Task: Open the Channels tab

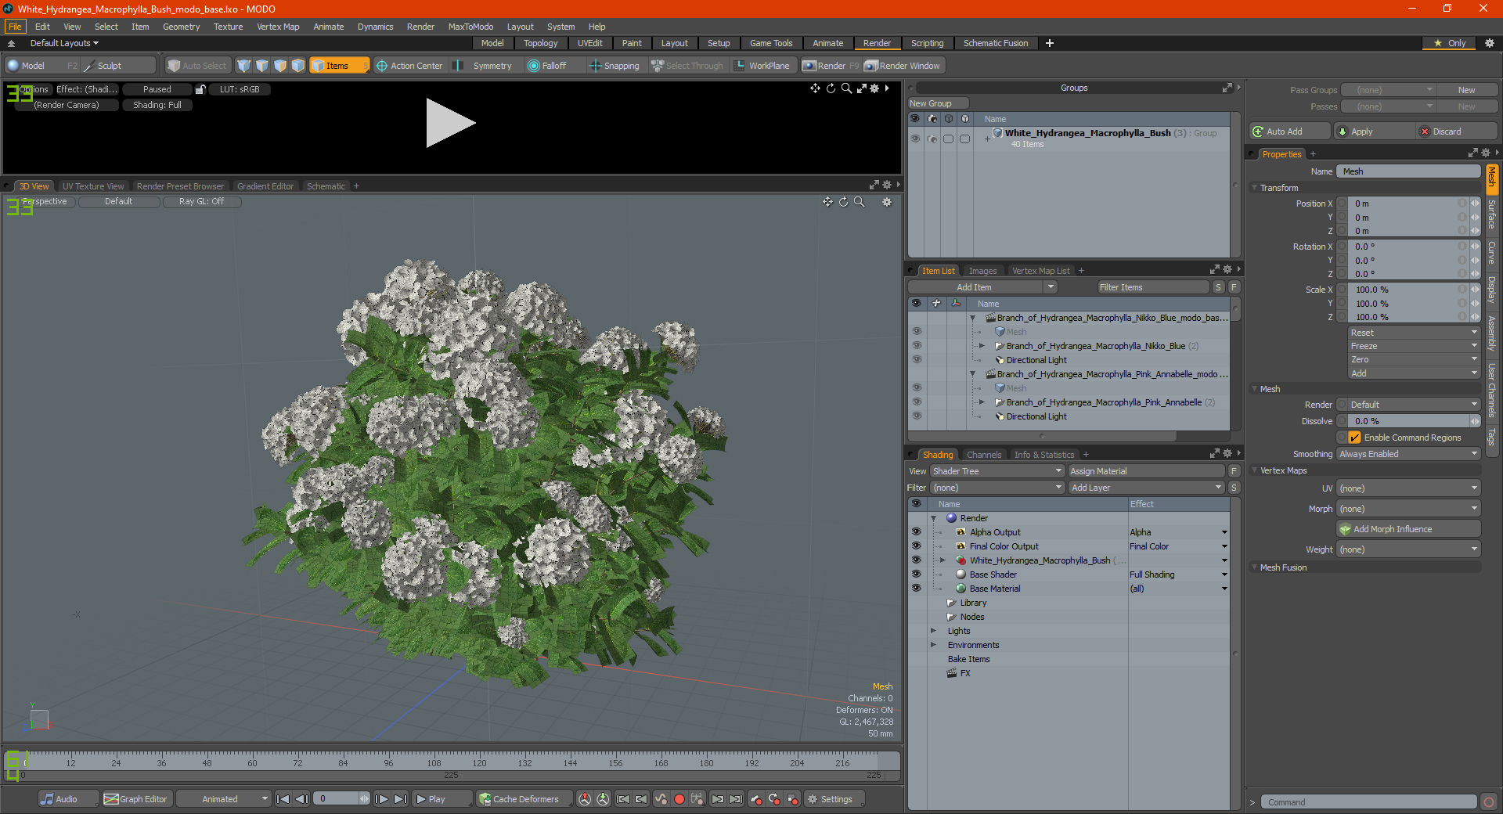Action: pyautogui.click(x=983, y=455)
